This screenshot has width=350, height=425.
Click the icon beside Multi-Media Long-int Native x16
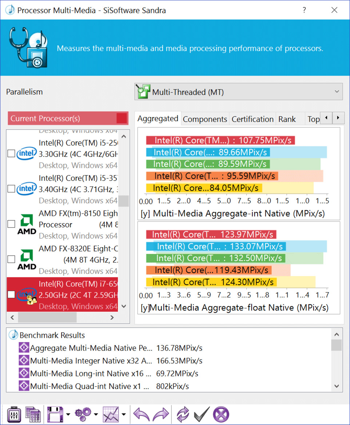click(24, 373)
